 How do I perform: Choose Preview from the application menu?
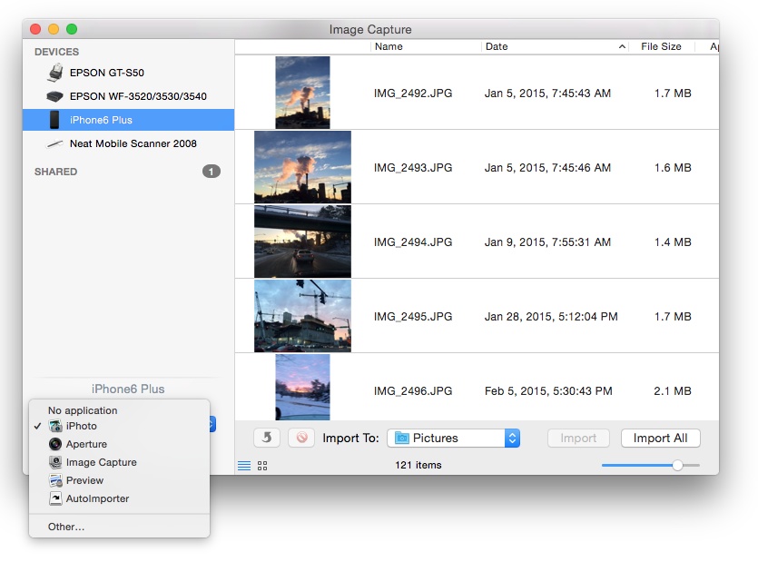pyautogui.click(x=84, y=480)
